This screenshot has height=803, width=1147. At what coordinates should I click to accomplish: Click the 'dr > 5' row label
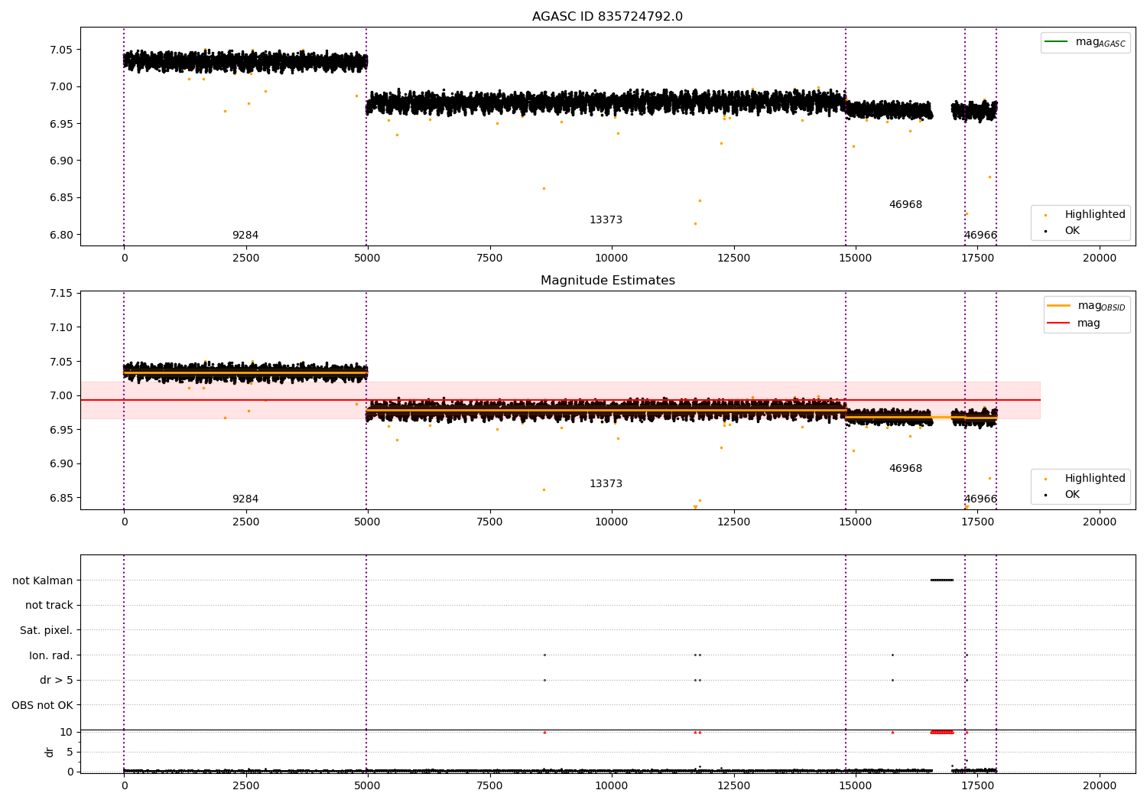click(x=57, y=681)
